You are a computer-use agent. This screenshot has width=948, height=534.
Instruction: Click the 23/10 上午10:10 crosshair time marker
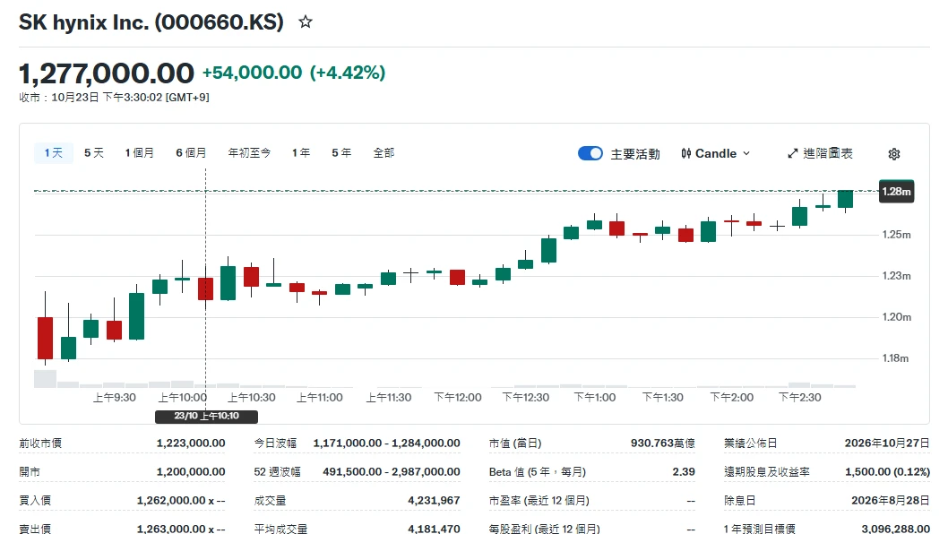pyautogui.click(x=207, y=416)
